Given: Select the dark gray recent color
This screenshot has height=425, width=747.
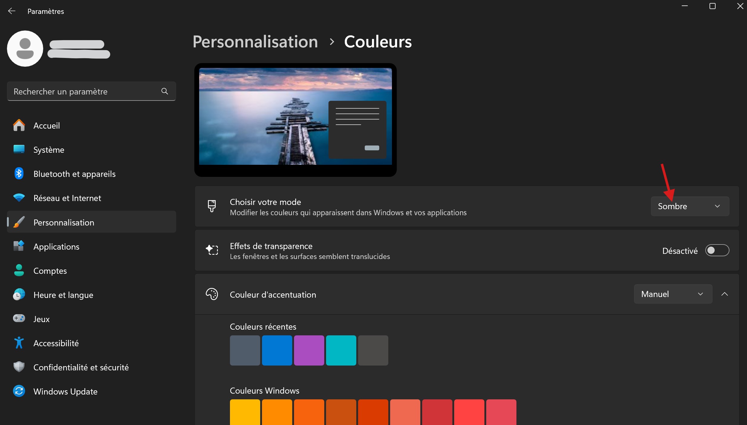Looking at the screenshot, I should (373, 350).
